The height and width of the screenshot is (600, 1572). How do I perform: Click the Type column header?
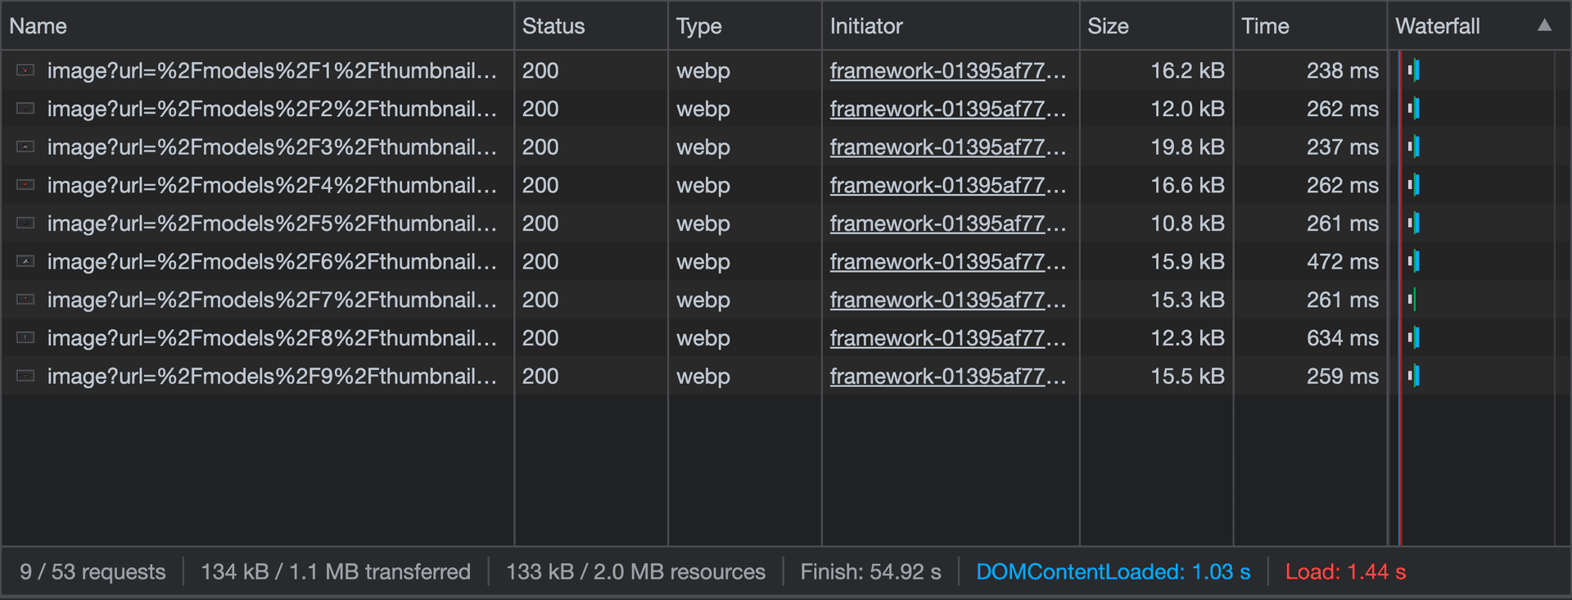[698, 26]
